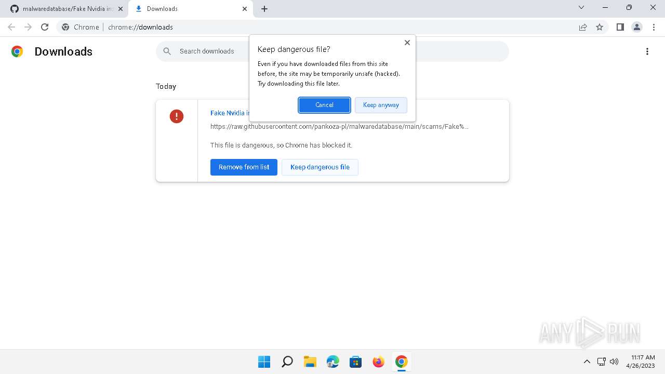Reload the page
The height and width of the screenshot is (374, 665).
[45, 27]
